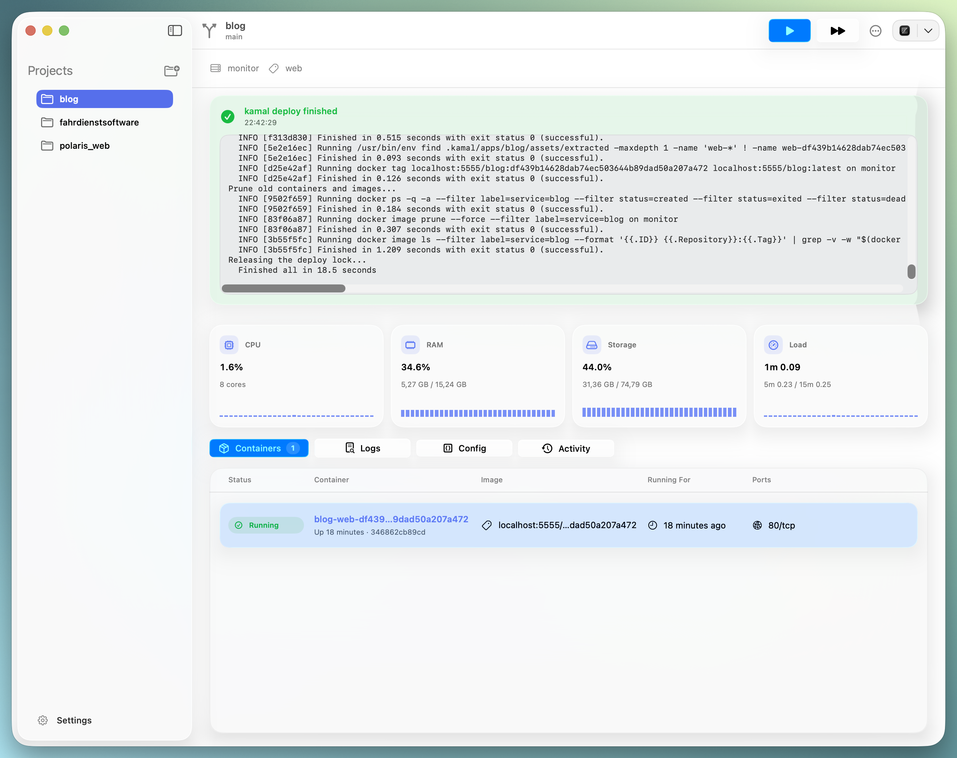Click the globe icon beside 80/tcp
Image resolution: width=957 pixels, height=758 pixels.
point(757,525)
